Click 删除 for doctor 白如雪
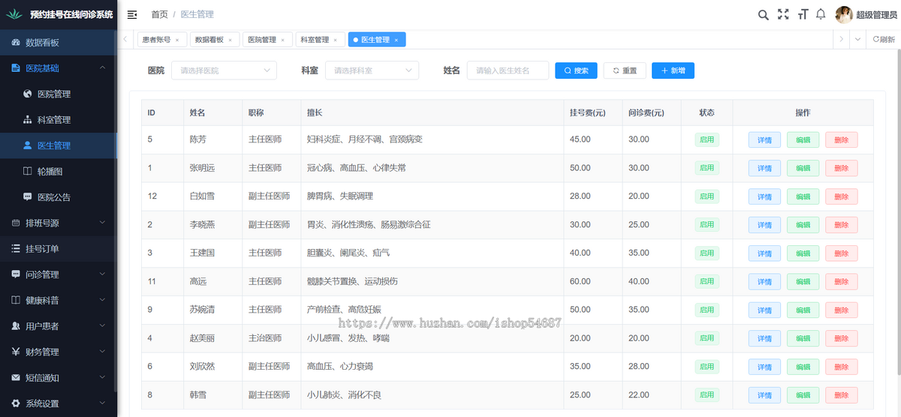The image size is (901, 417). coord(841,196)
